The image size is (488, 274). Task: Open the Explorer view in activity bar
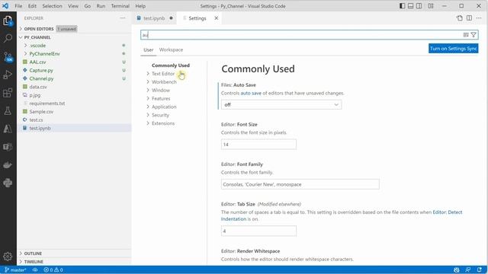(8, 21)
